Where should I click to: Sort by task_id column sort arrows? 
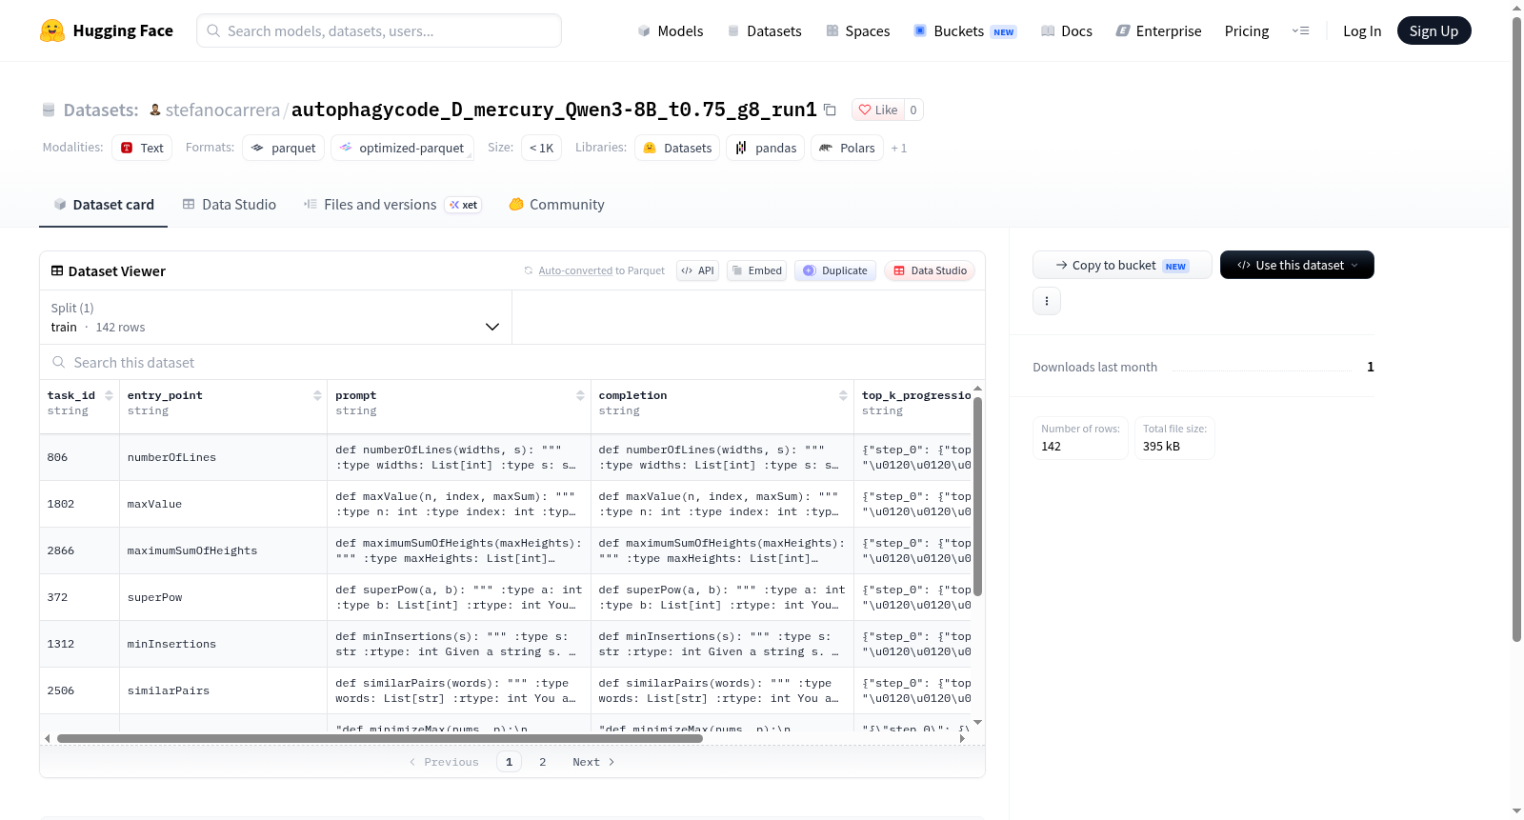[x=109, y=395]
